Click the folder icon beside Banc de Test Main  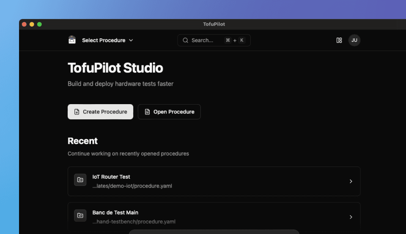pyautogui.click(x=80, y=216)
